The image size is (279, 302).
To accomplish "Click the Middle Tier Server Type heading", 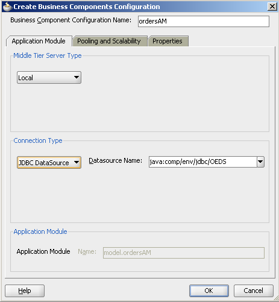I will [48, 55].
